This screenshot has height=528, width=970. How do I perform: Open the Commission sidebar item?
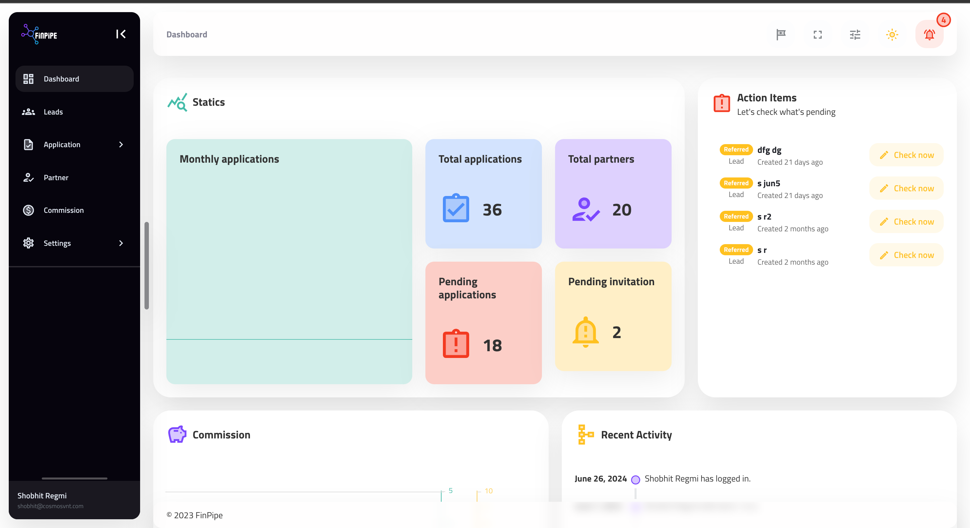click(x=63, y=210)
